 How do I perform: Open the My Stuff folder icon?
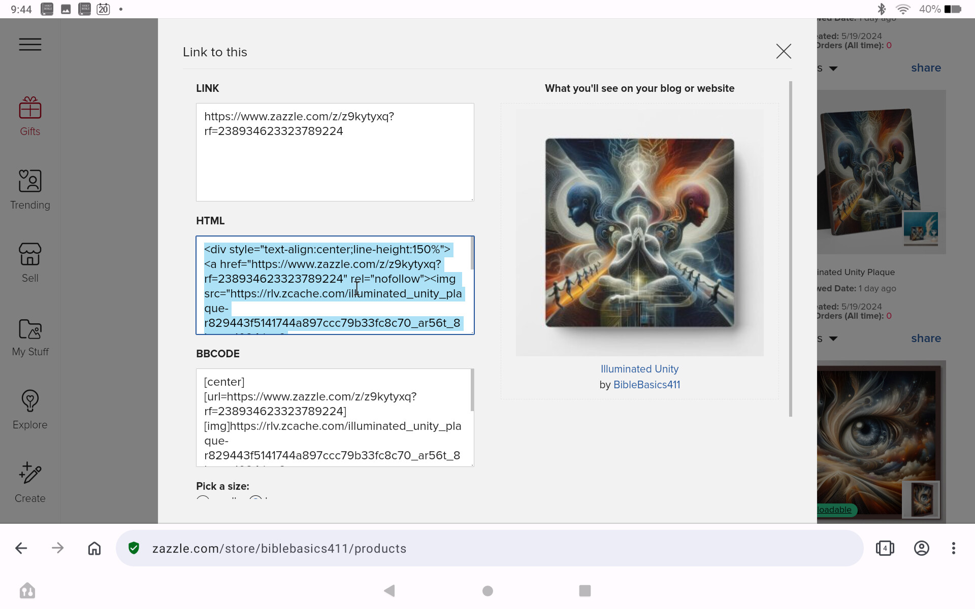click(x=30, y=329)
